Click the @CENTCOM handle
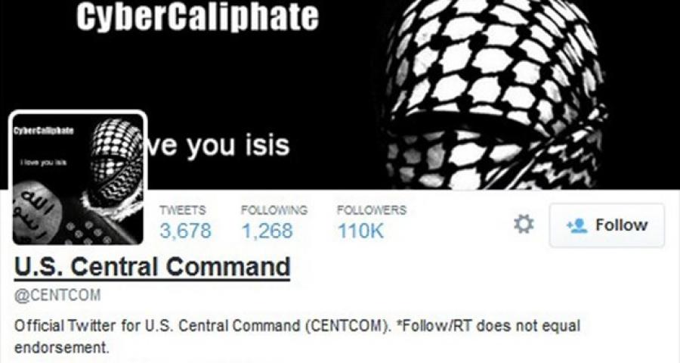Viewport: 680px width, 363px height. (x=57, y=295)
